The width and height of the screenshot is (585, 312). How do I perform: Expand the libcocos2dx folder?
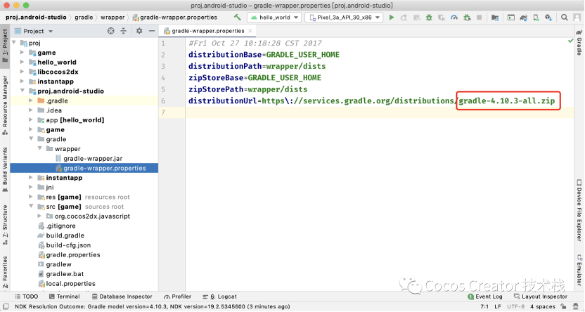point(23,72)
